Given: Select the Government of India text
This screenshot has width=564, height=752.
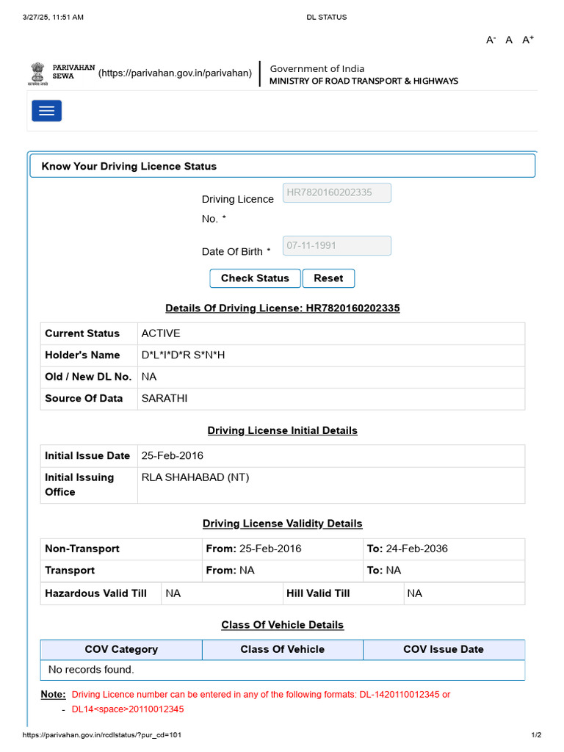Looking at the screenshot, I should pyautogui.click(x=317, y=68).
